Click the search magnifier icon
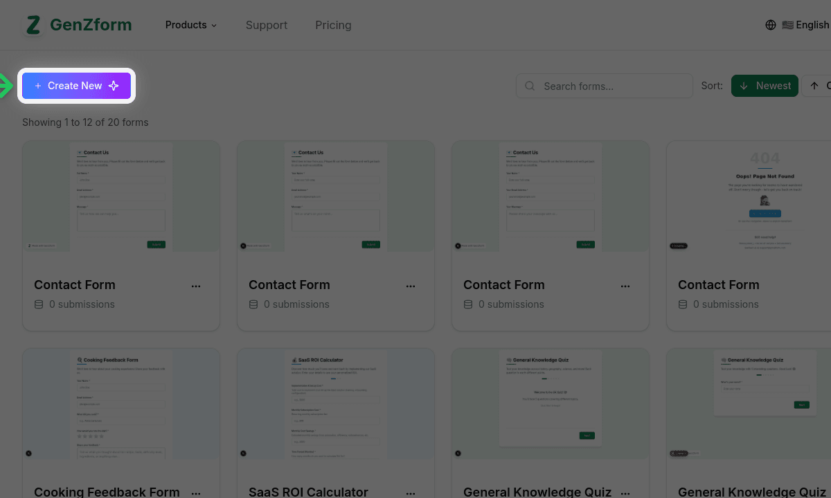Image resolution: width=831 pixels, height=498 pixels. (x=529, y=86)
